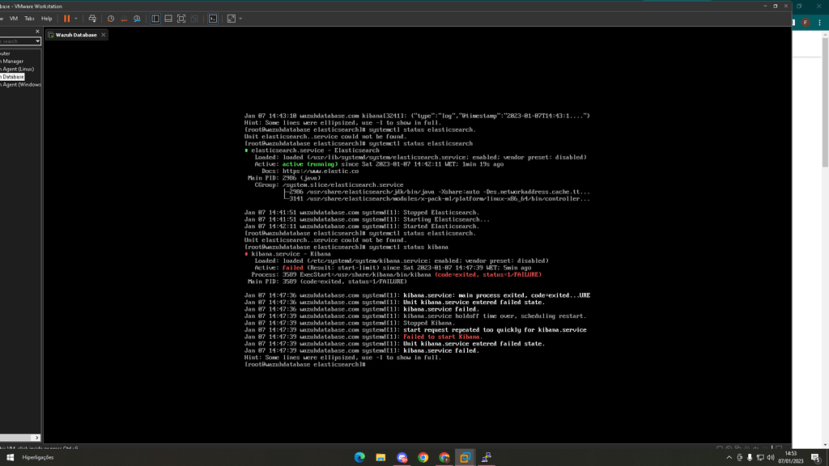Mute the system volume in the tray

click(x=772, y=457)
